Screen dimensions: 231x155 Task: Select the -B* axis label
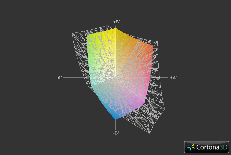tap(116, 133)
